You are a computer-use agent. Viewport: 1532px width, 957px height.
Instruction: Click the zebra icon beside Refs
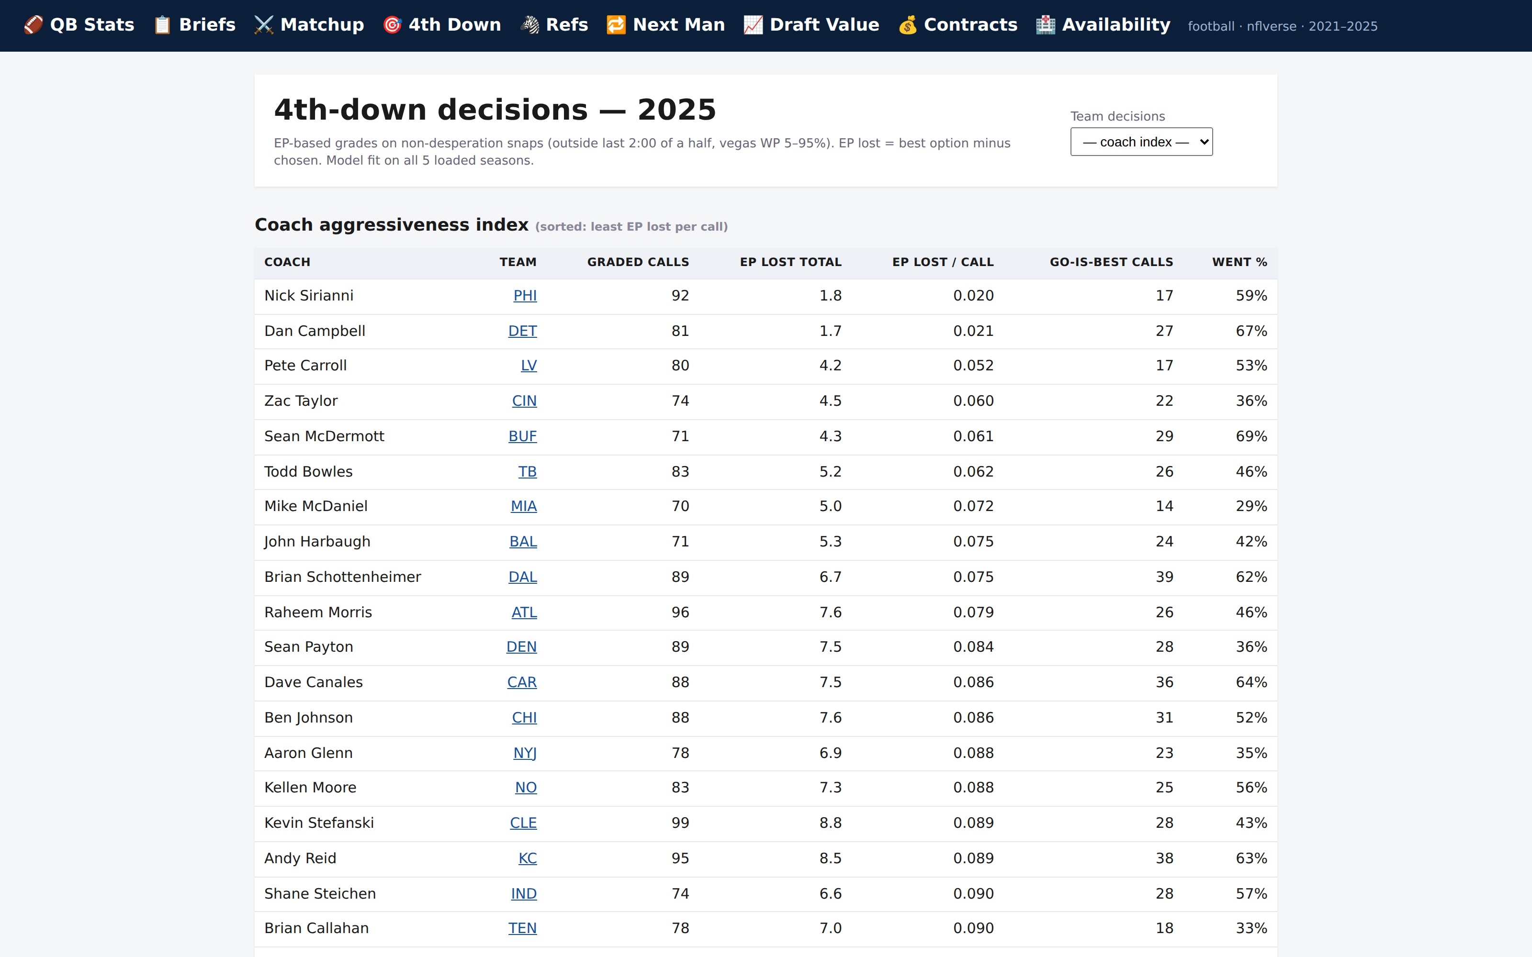click(530, 25)
